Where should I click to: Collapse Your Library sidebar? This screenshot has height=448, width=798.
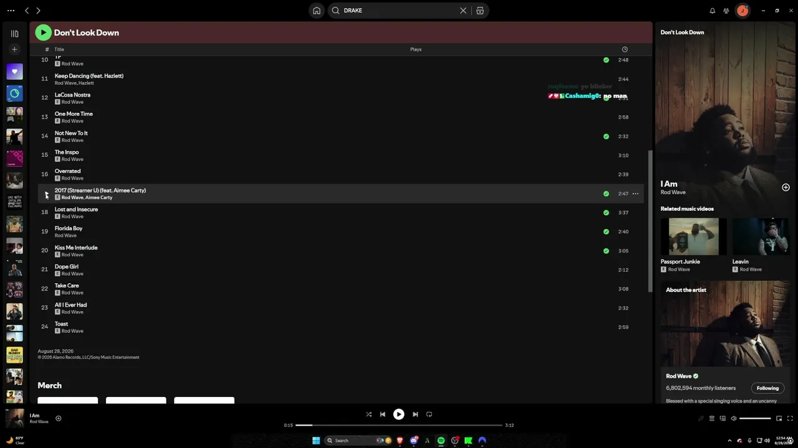(14, 34)
